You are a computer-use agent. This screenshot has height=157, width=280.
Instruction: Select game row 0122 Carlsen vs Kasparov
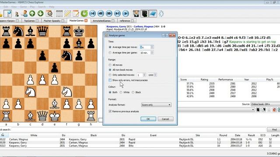pyautogui.click(x=140, y=140)
